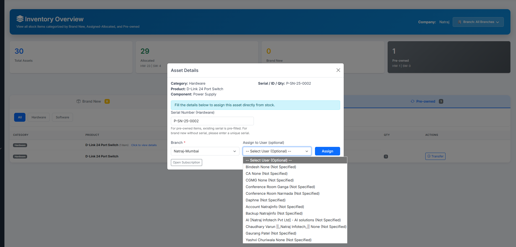Select user Yashvi Churiwala None

pos(295,240)
